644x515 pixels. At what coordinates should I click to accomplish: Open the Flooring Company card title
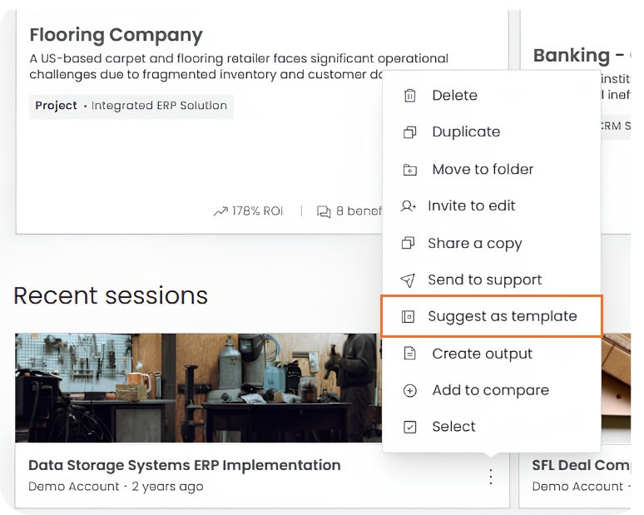coord(116,35)
